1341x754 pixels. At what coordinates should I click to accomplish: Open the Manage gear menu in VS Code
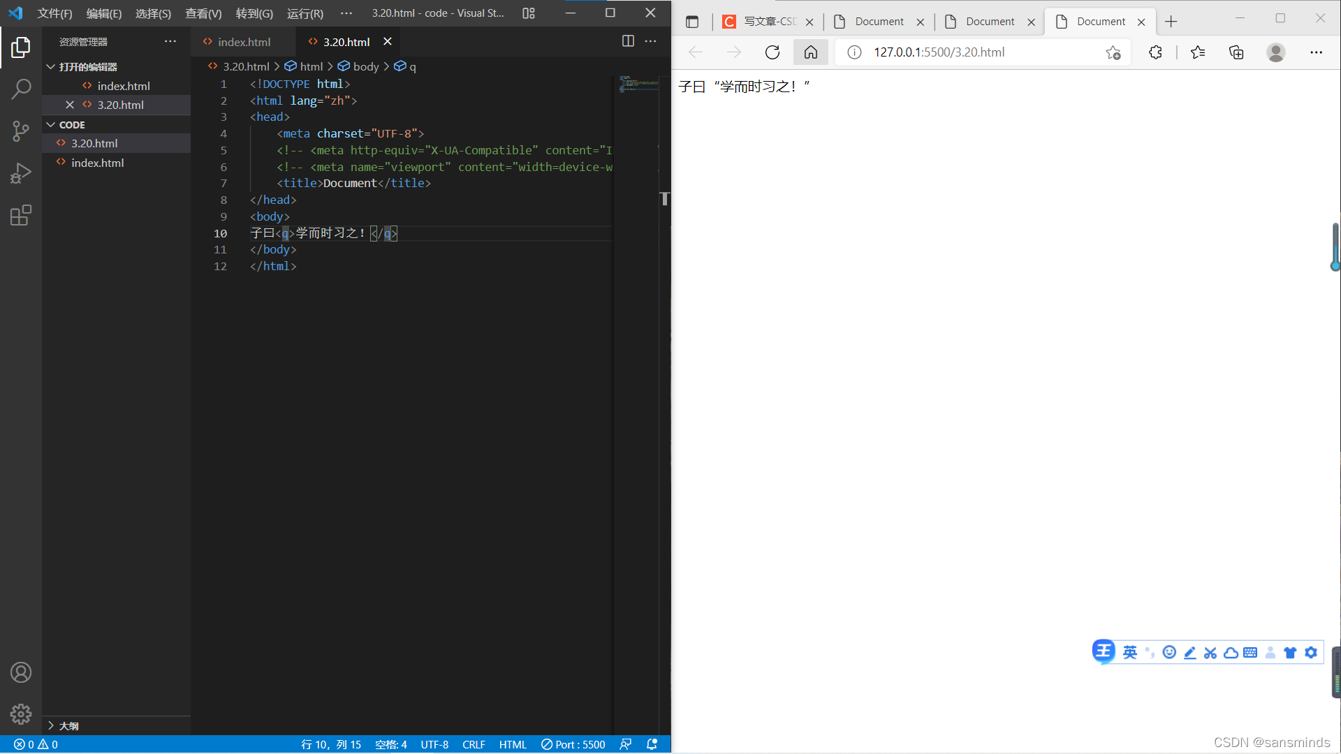pos(21,714)
